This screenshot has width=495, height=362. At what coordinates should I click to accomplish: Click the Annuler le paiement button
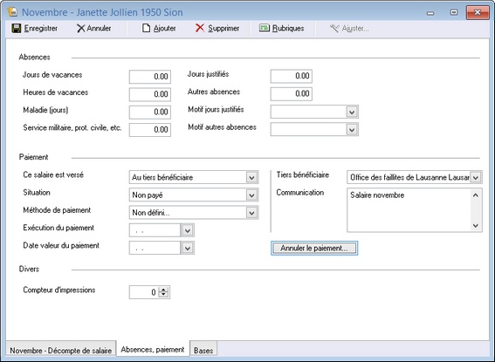(x=314, y=248)
